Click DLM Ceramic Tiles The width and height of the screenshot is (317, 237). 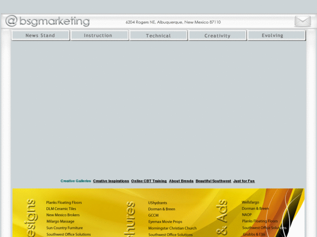[x=61, y=209]
